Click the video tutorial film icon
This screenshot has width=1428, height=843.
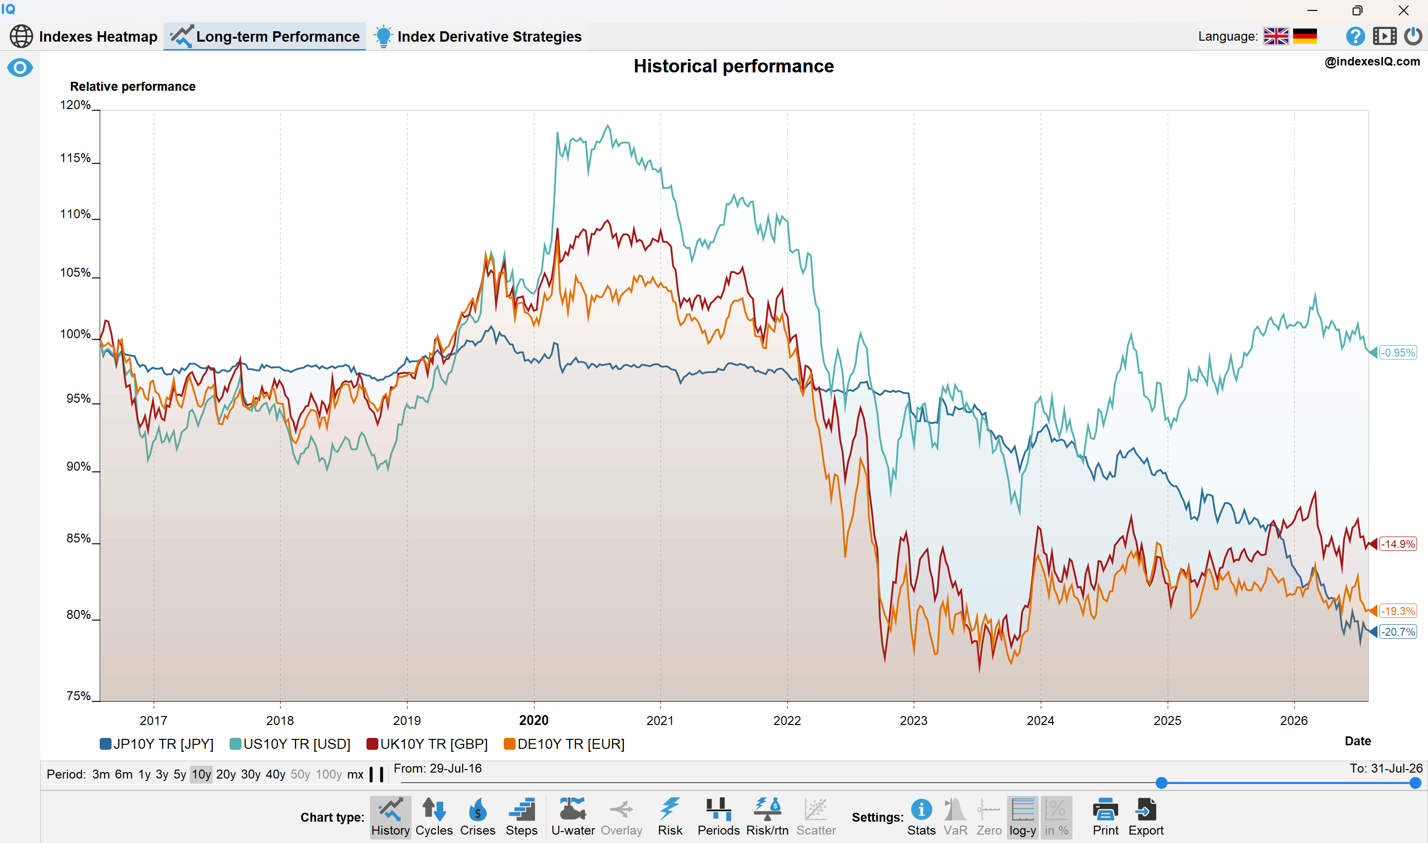coord(1385,36)
